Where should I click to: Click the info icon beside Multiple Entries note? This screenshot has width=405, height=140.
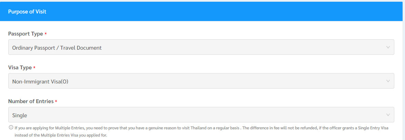click(11, 128)
